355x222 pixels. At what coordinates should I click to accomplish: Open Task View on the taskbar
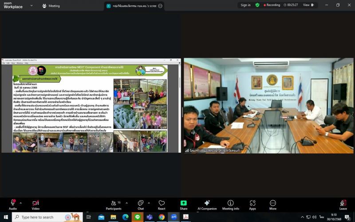click(x=88, y=217)
